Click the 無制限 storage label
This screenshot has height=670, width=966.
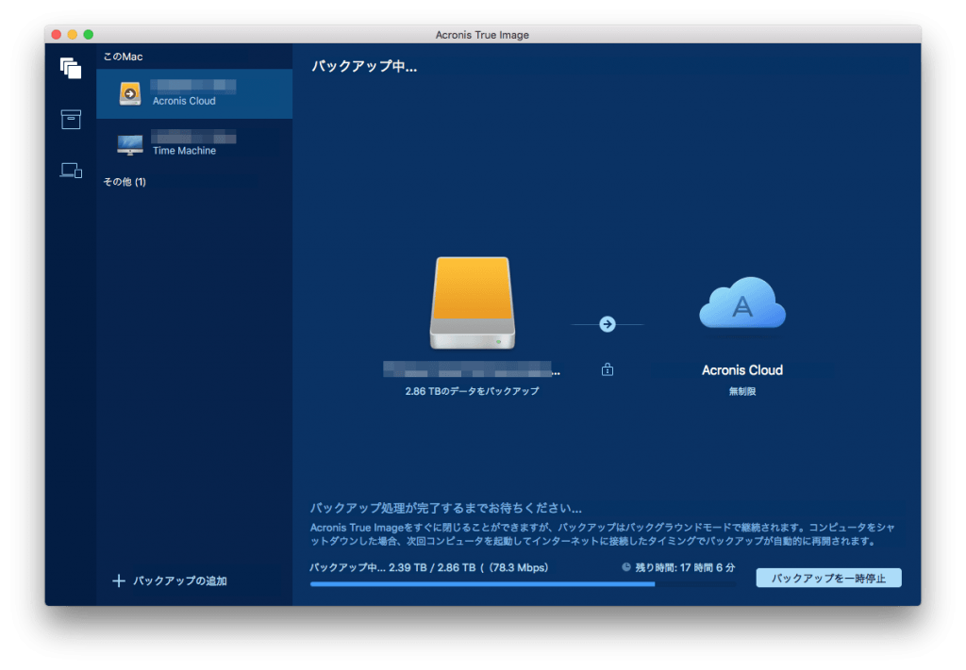[742, 391]
